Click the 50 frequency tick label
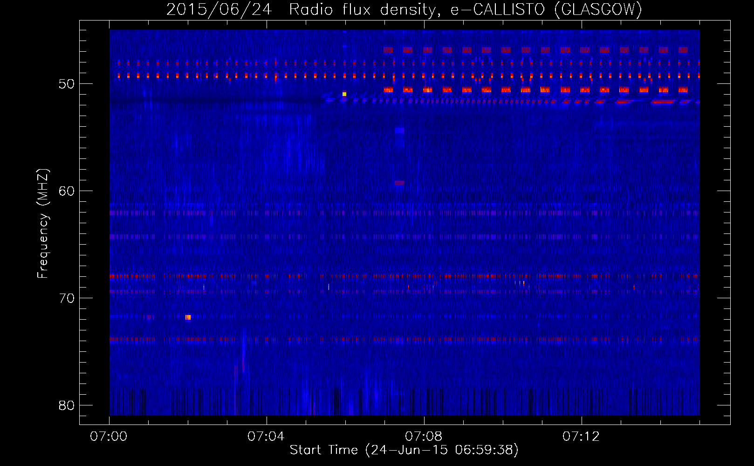This screenshot has height=466, width=754. 67,84
